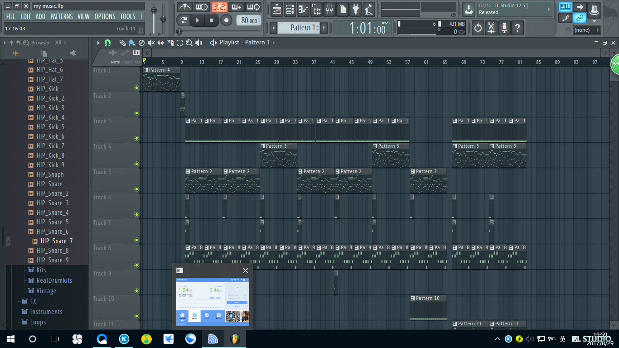Select the Zoom magnifier tool in Playlist
Viewport: 619px width, 348px height.
189,43
